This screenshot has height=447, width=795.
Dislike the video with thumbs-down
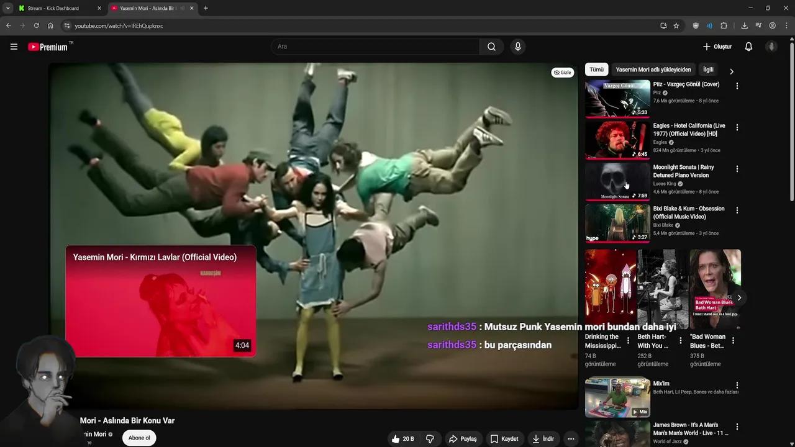(x=430, y=439)
